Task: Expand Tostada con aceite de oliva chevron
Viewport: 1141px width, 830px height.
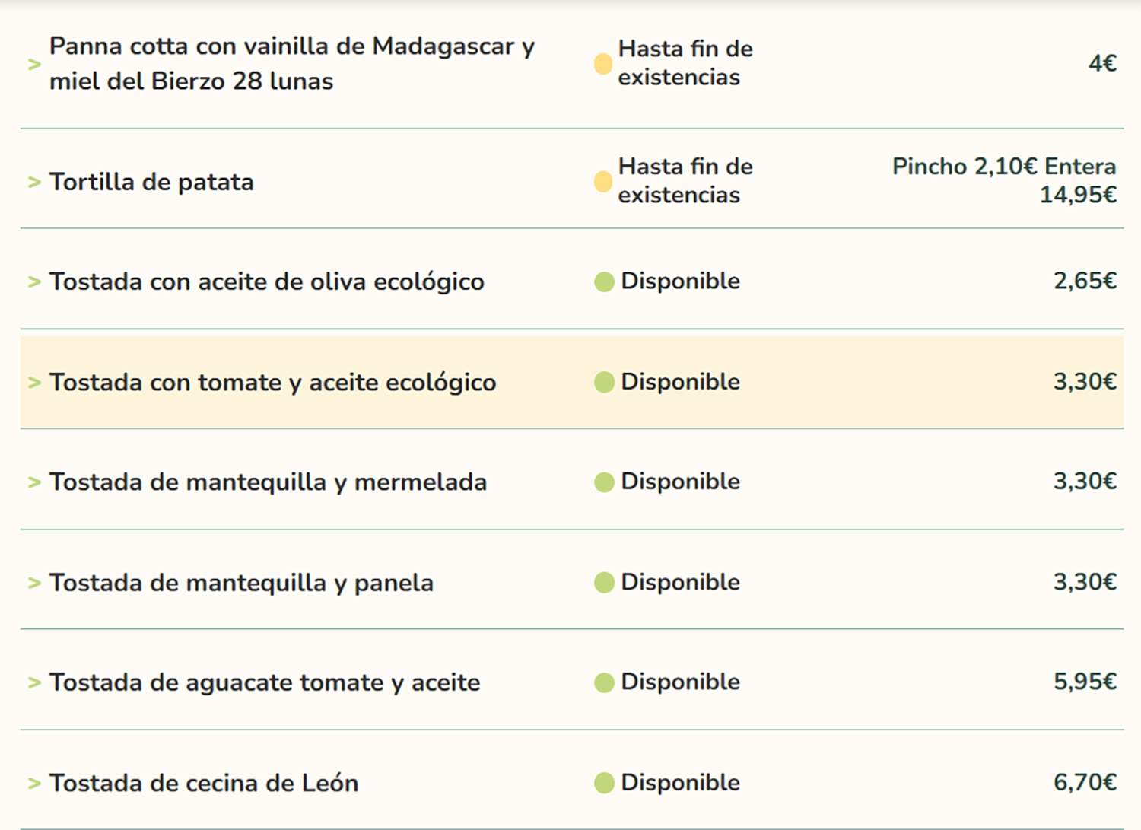Action: point(33,282)
